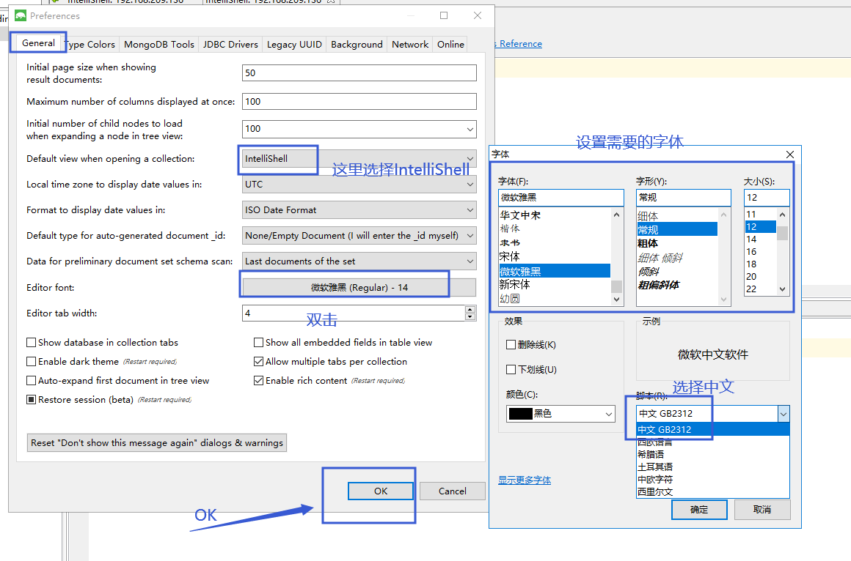Click the Editor tab width field

[354, 313]
